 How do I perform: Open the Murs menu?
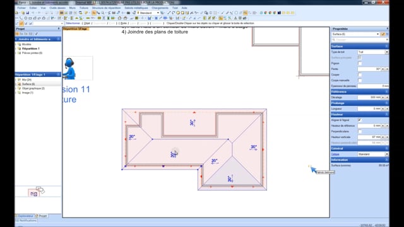point(73,8)
